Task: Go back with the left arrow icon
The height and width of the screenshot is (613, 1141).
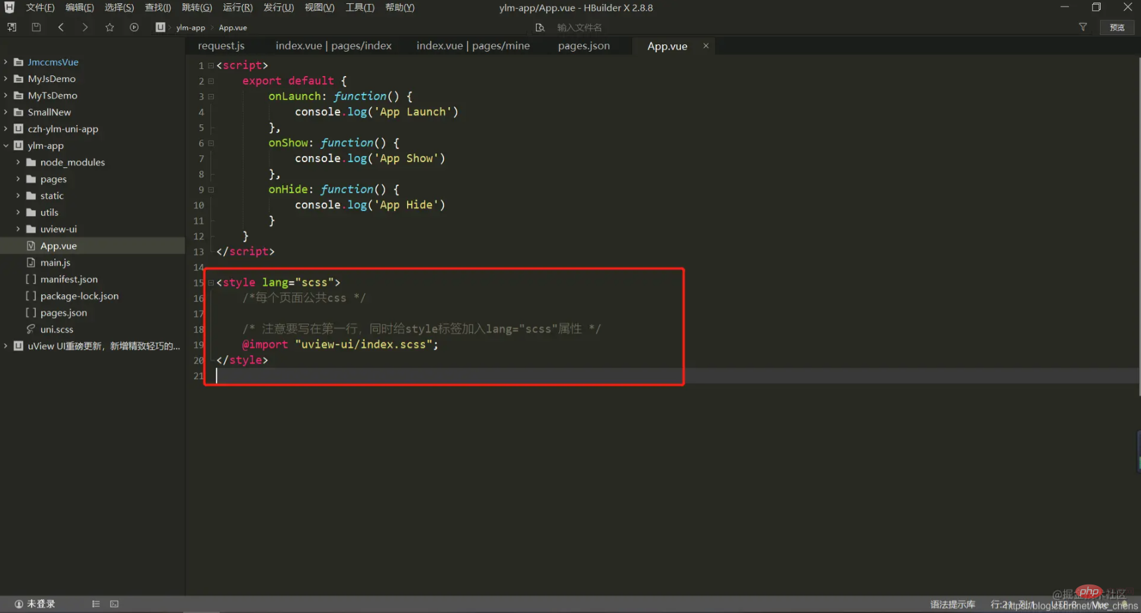Action: click(61, 27)
